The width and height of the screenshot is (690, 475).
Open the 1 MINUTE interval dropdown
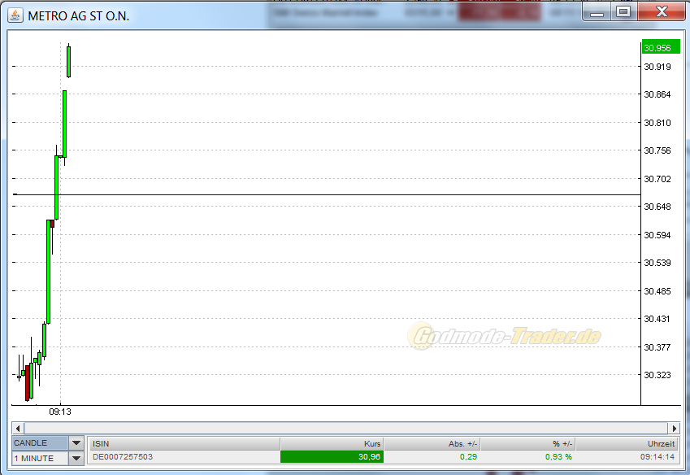pyautogui.click(x=76, y=458)
